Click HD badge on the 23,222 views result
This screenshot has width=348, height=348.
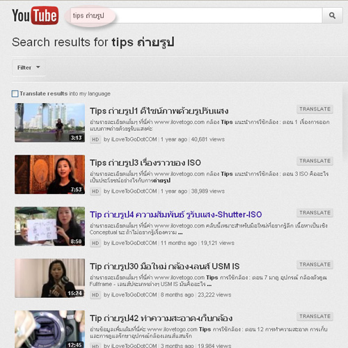[x=95, y=295]
